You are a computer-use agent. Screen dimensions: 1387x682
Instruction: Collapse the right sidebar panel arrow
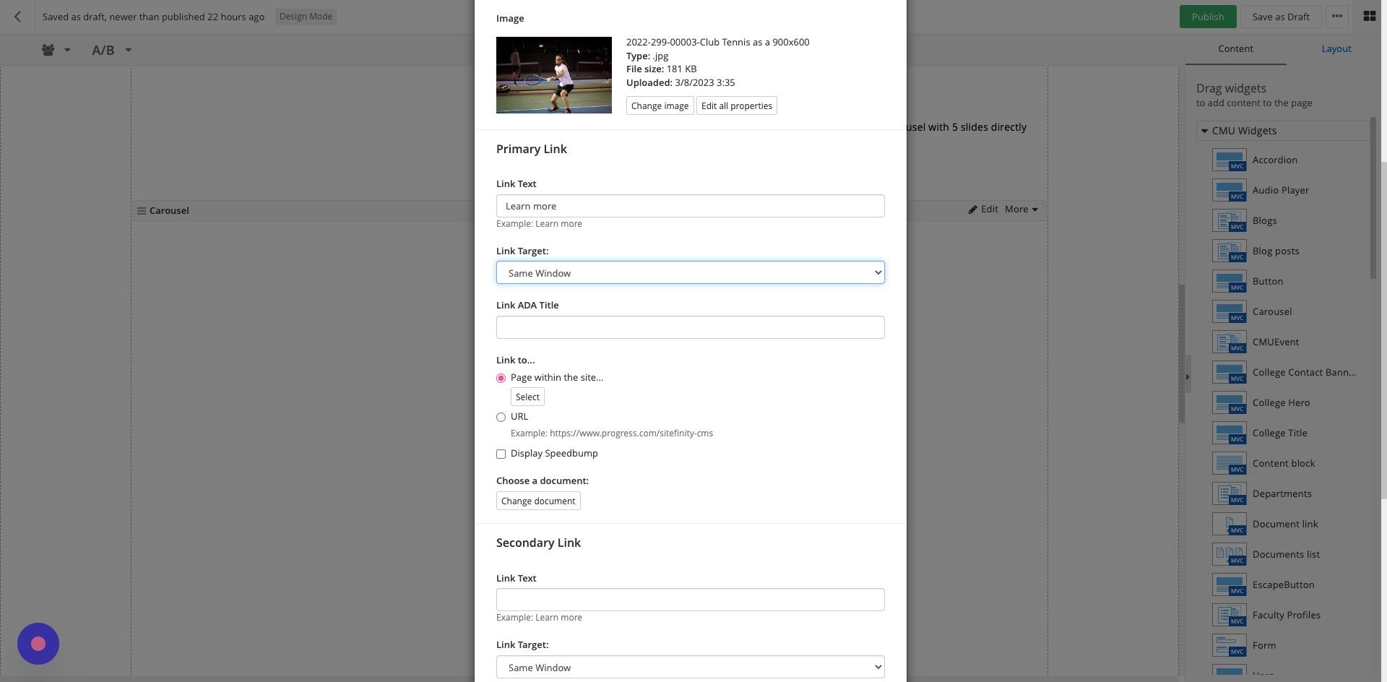1188,377
